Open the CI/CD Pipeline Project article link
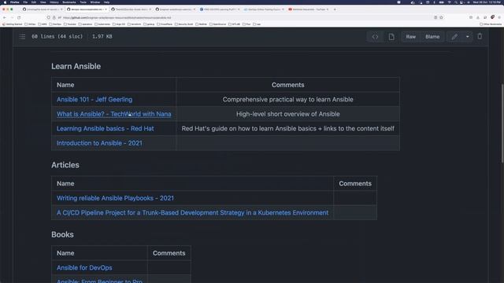Image resolution: width=504 pixels, height=283 pixels. coord(192,213)
